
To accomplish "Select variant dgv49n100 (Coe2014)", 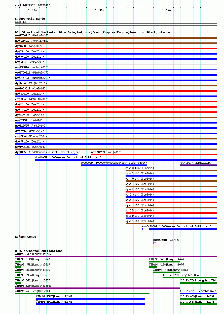I will tap(140, 189).
